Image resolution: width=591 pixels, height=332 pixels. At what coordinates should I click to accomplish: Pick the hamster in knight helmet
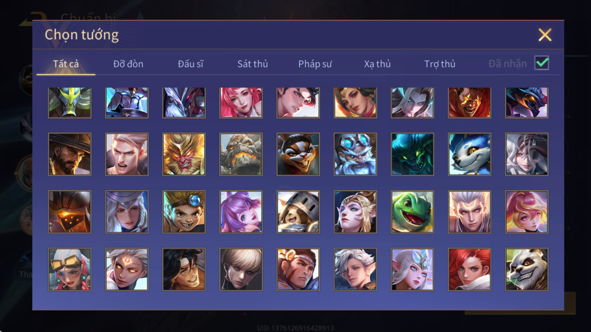click(298, 212)
